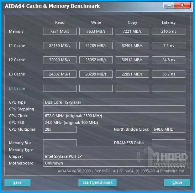
Task: Click the Motherboard label
Action: click(21, 163)
